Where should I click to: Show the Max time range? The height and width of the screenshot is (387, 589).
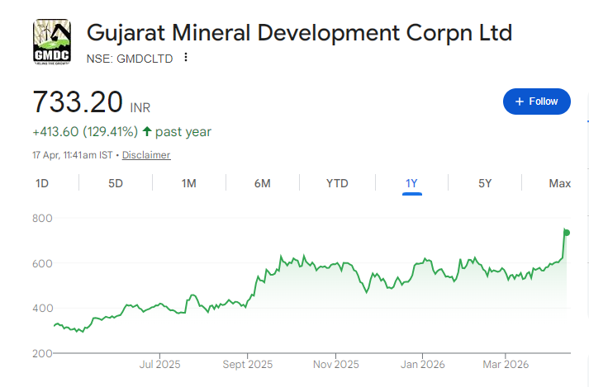(559, 183)
